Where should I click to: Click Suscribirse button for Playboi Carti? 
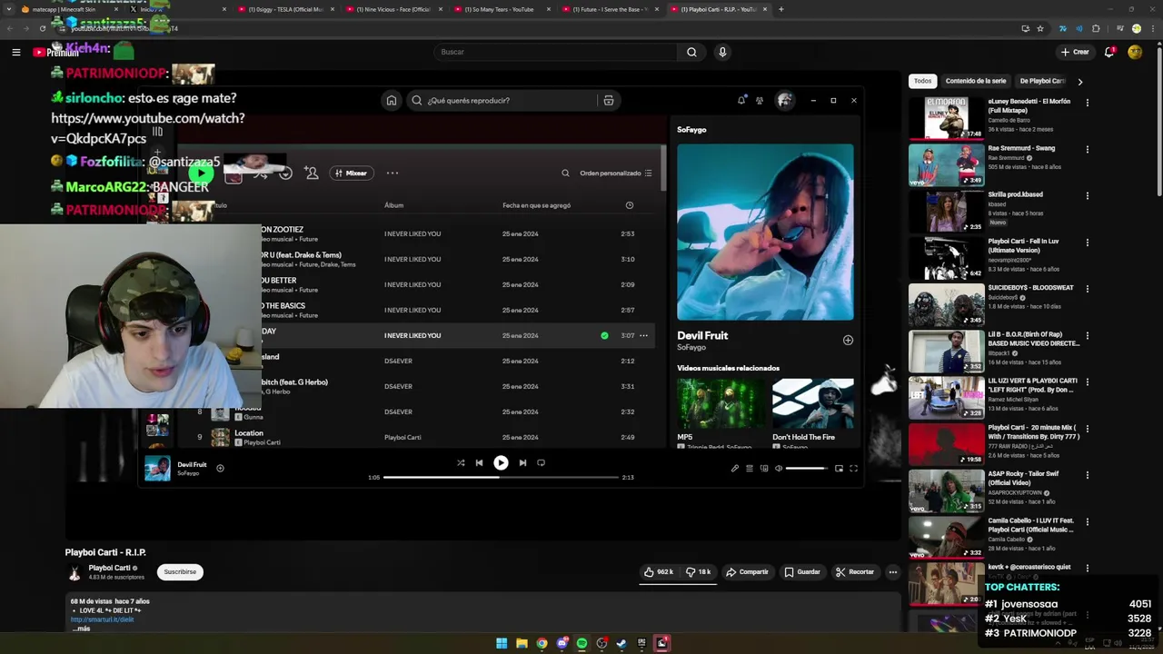180,572
